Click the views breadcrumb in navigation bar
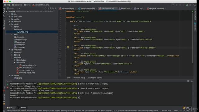This screenshot has width=199, height=112. (x=27, y=5)
